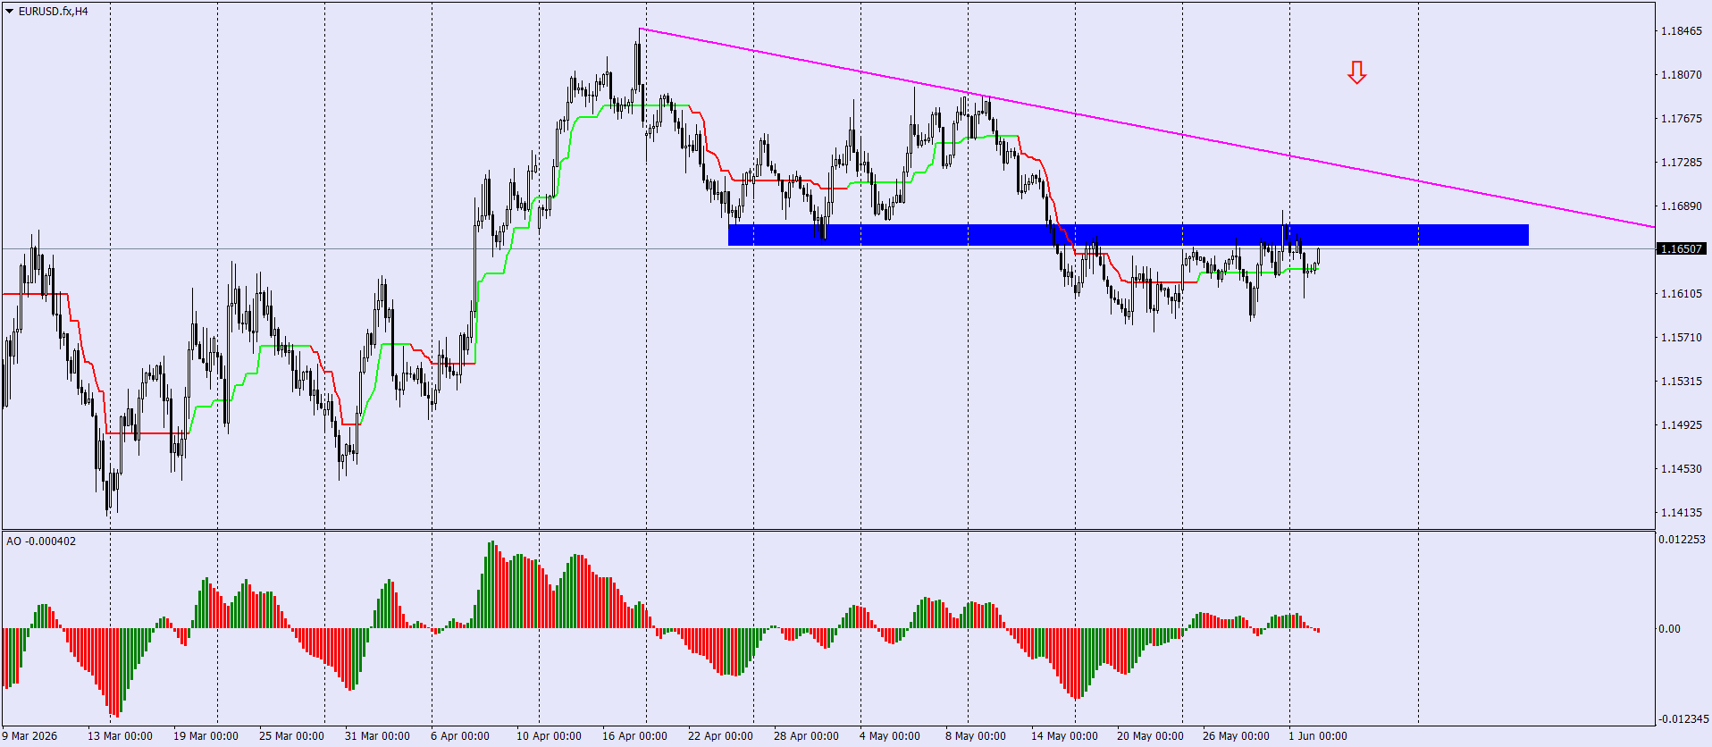Click the AO scale value -0.012345
Screen dimensions: 1712x747
(x=1683, y=719)
